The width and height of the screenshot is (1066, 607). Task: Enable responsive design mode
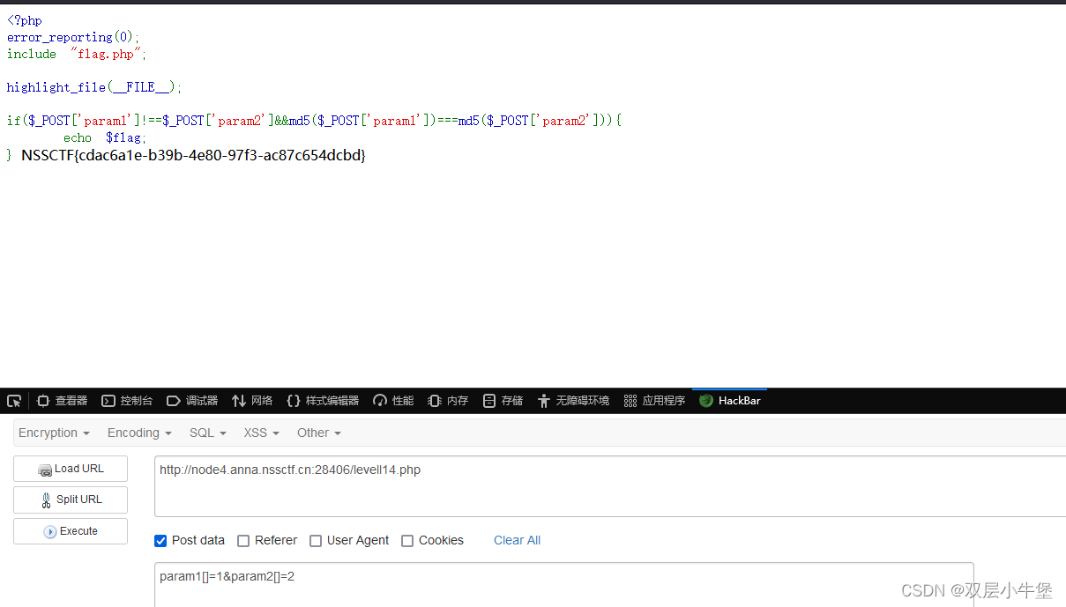point(13,400)
